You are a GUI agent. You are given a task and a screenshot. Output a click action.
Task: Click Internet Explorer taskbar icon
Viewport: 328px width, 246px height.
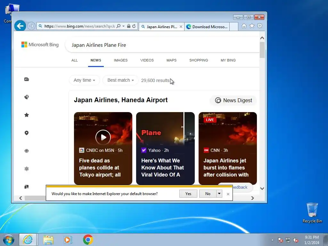pyautogui.click(x=28, y=240)
